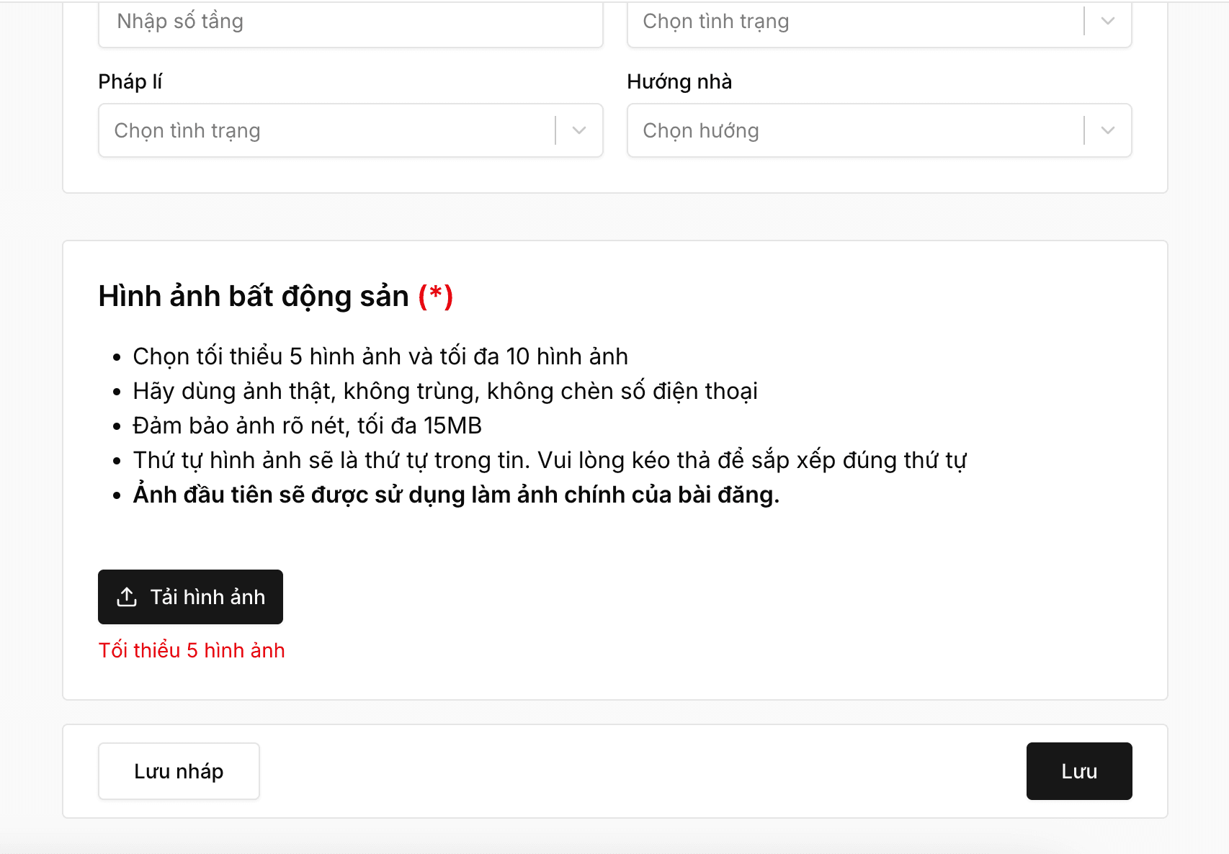Click the bold Ảnh đầu tiên guideline text
1229x854 pixels.
456,495
